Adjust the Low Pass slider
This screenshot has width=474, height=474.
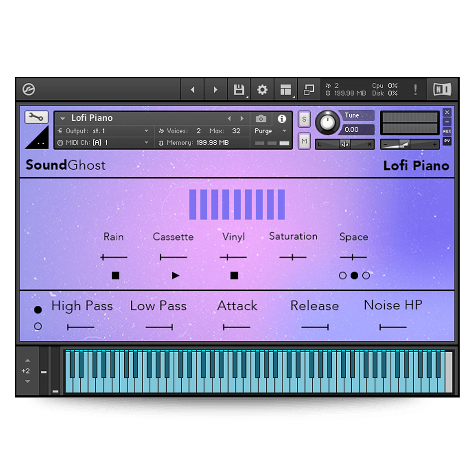click(x=159, y=327)
